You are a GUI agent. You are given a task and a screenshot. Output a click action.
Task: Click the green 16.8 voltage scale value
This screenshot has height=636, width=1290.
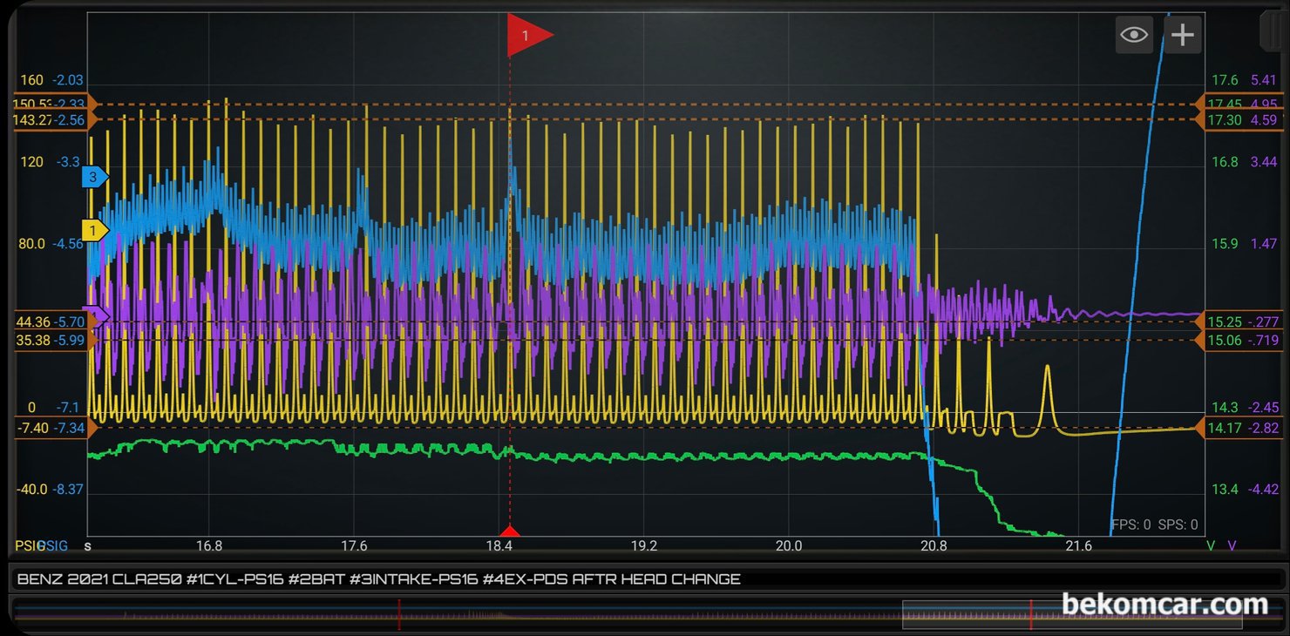[x=1225, y=162]
